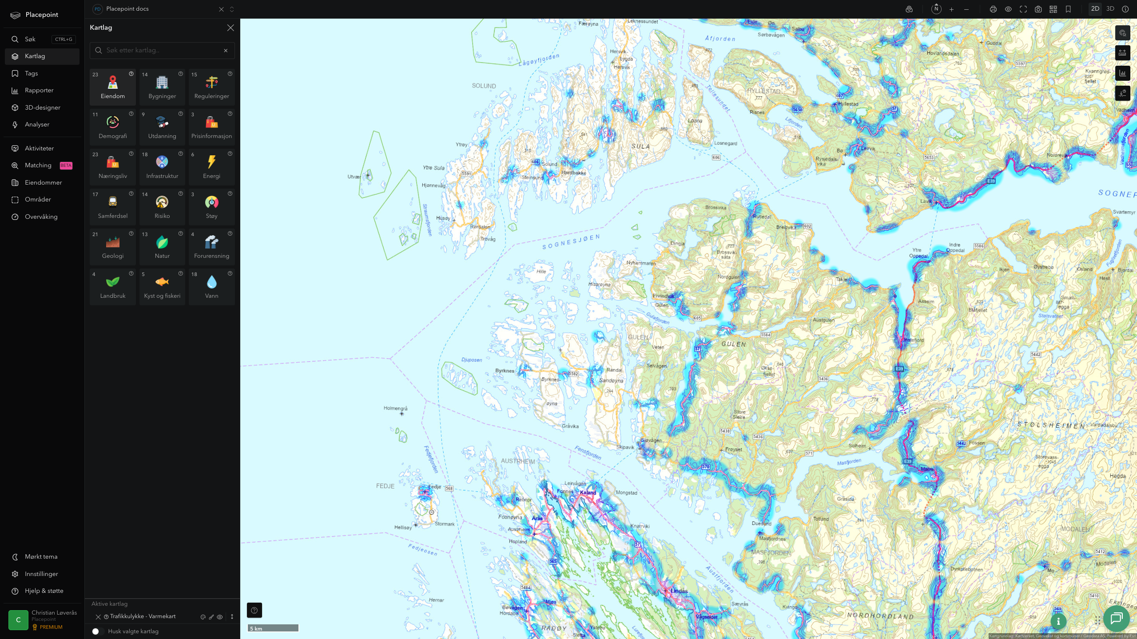Open the Geologi layer category
This screenshot has height=639, width=1137.
113,247
